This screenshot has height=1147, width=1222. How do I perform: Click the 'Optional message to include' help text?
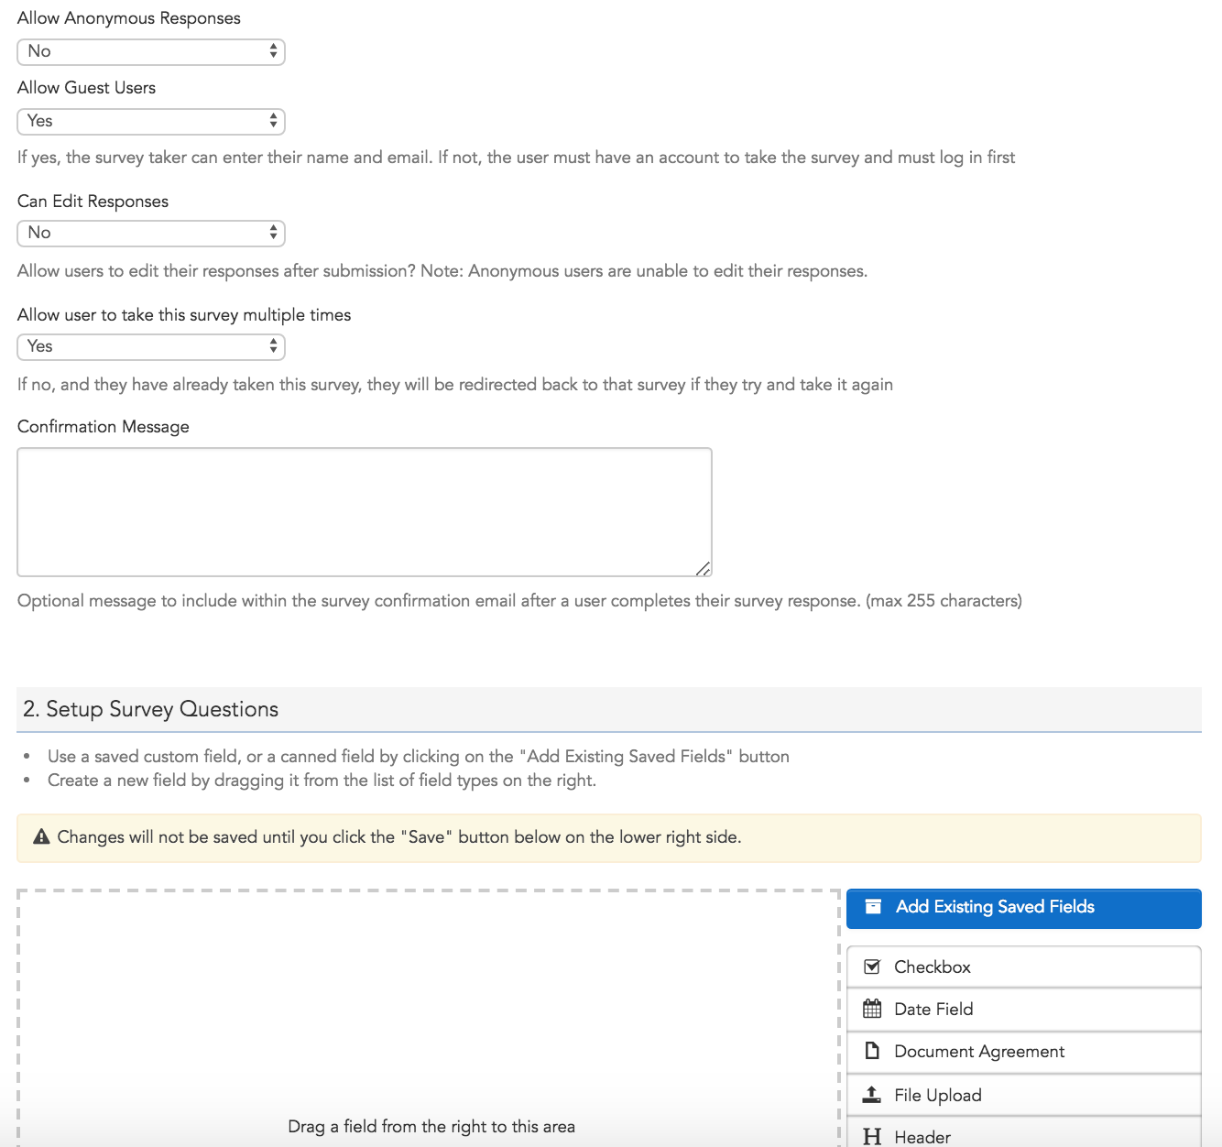point(519,601)
